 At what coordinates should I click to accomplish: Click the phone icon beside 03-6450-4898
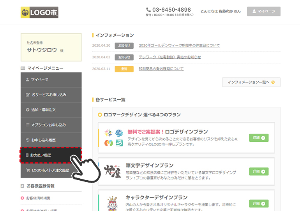[x=148, y=10]
